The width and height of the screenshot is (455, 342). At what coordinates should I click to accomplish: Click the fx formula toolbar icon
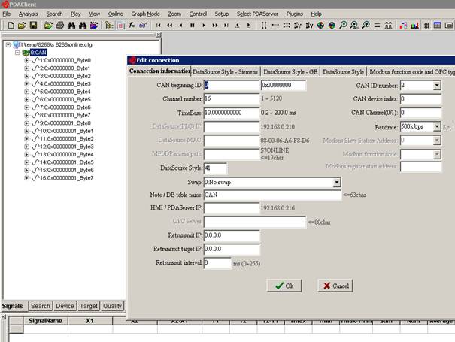132,25
